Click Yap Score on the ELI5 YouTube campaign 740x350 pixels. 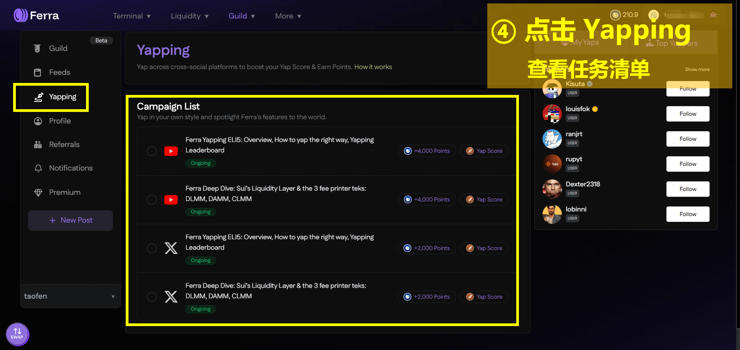[484, 151]
